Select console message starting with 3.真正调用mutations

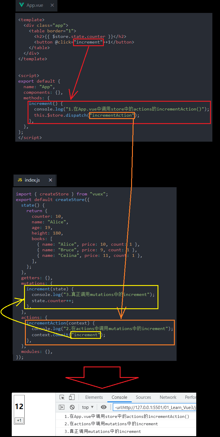point(103,431)
